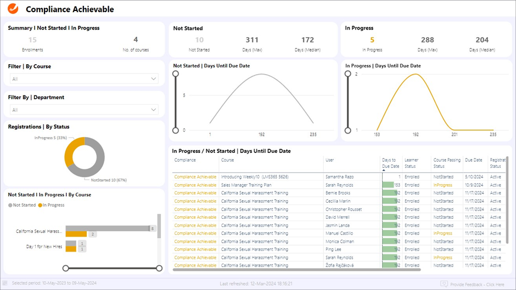Click the orange In Progress legend marker
This screenshot has height=290, width=516.
40,205
